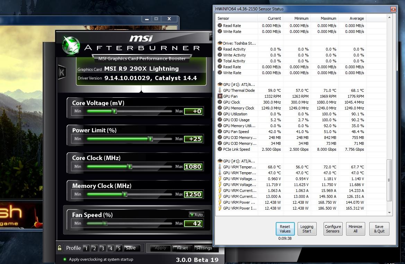Click the Average column header
The width and height of the screenshot is (405, 264).
pyautogui.click(x=352, y=18)
